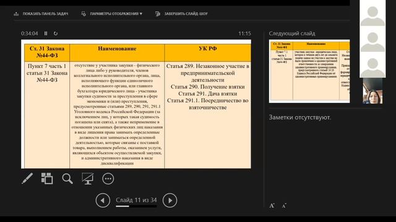Click the Show Taskbar icon

tap(17, 14)
